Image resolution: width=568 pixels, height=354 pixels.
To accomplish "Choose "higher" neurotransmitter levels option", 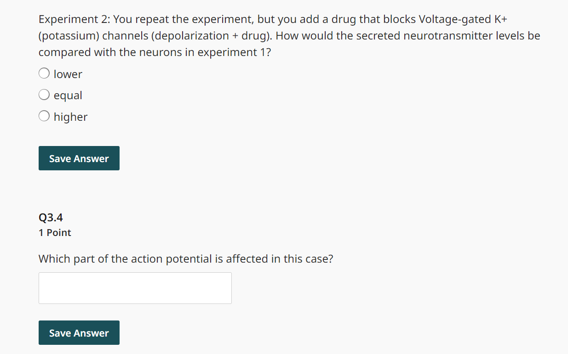I will coord(44,116).
